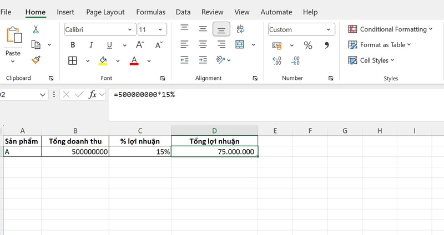
Task: Confirm formula entry with checkmark
Action: pyautogui.click(x=79, y=94)
